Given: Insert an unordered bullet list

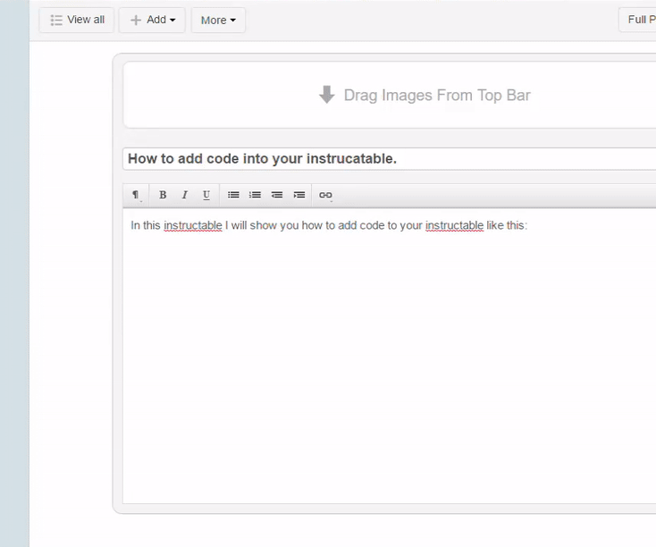Looking at the screenshot, I should pyautogui.click(x=233, y=195).
